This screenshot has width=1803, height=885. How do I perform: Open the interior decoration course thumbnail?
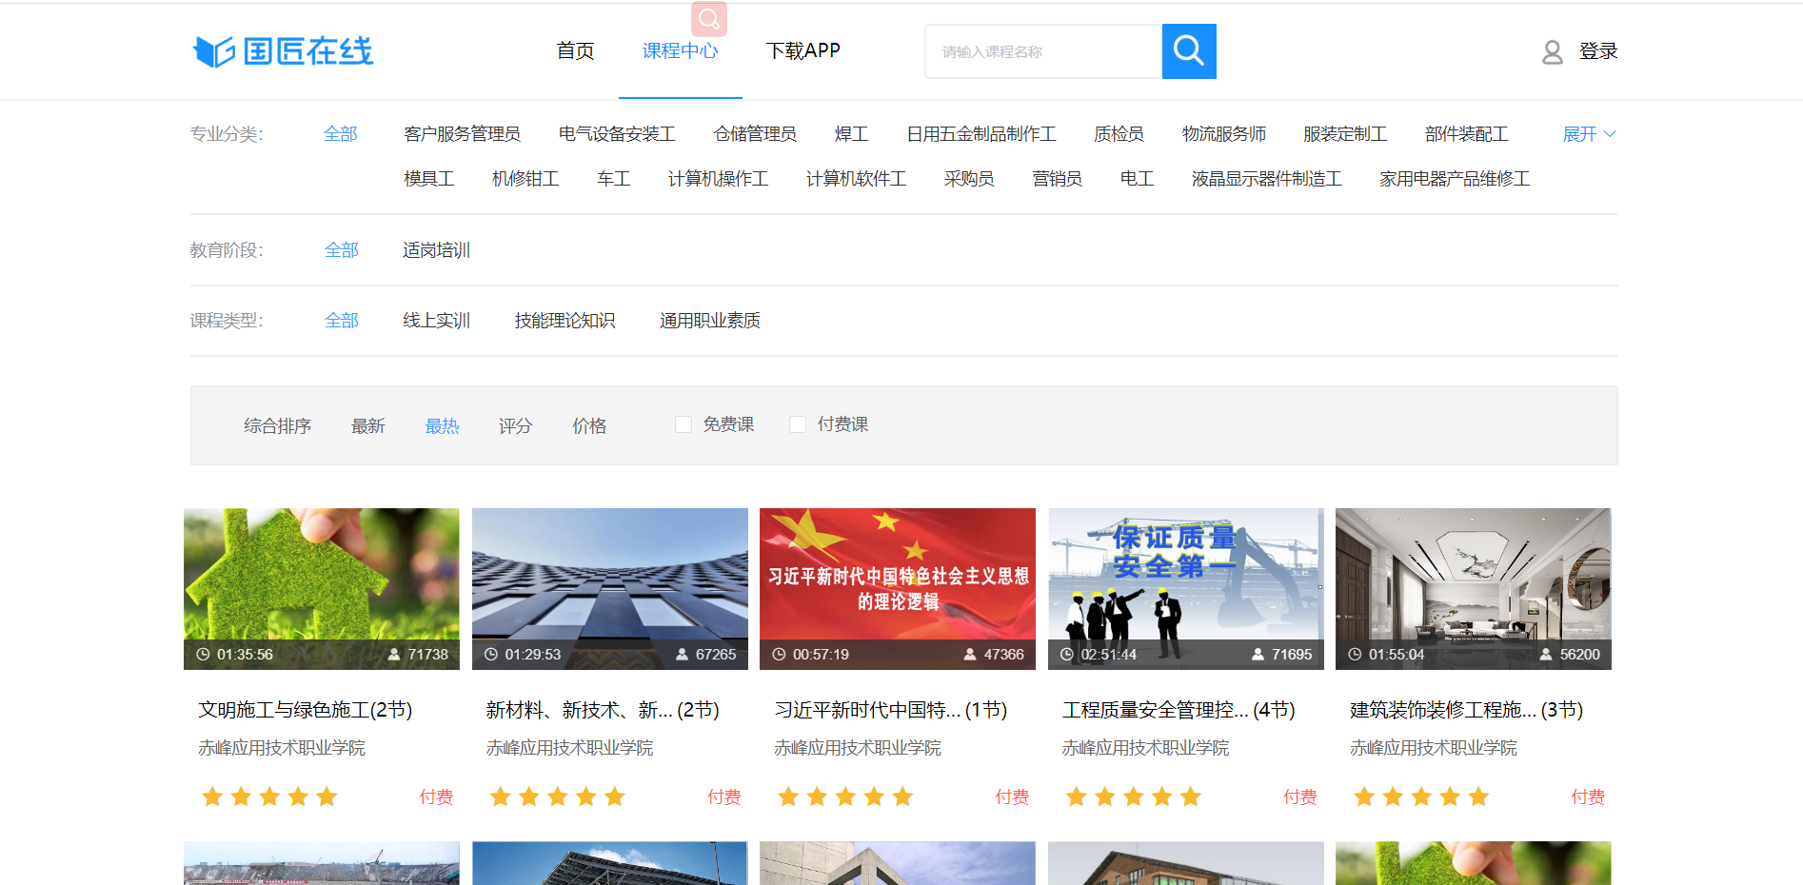1474,589
